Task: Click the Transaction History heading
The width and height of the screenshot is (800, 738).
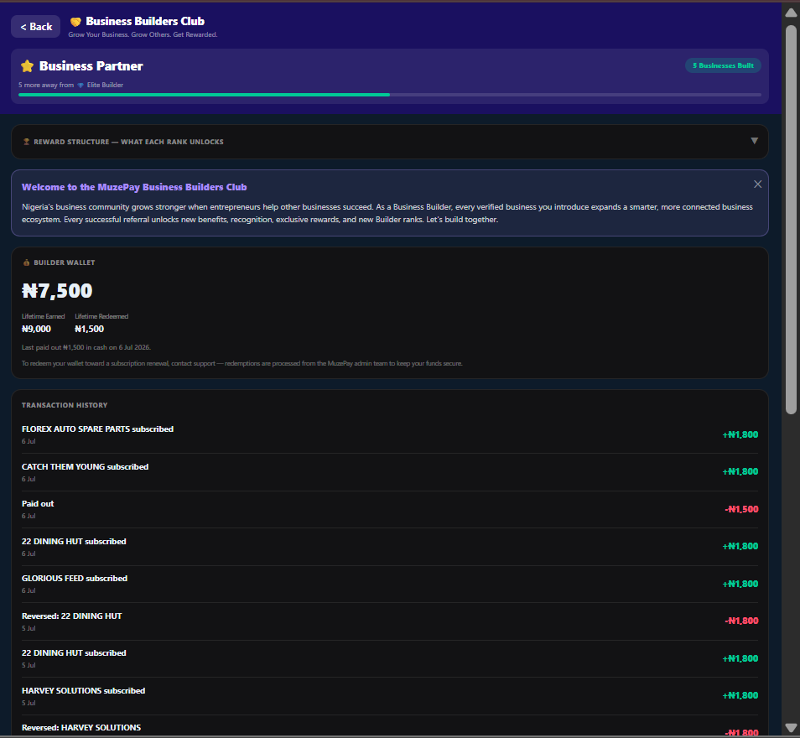Action: click(x=65, y=405)
